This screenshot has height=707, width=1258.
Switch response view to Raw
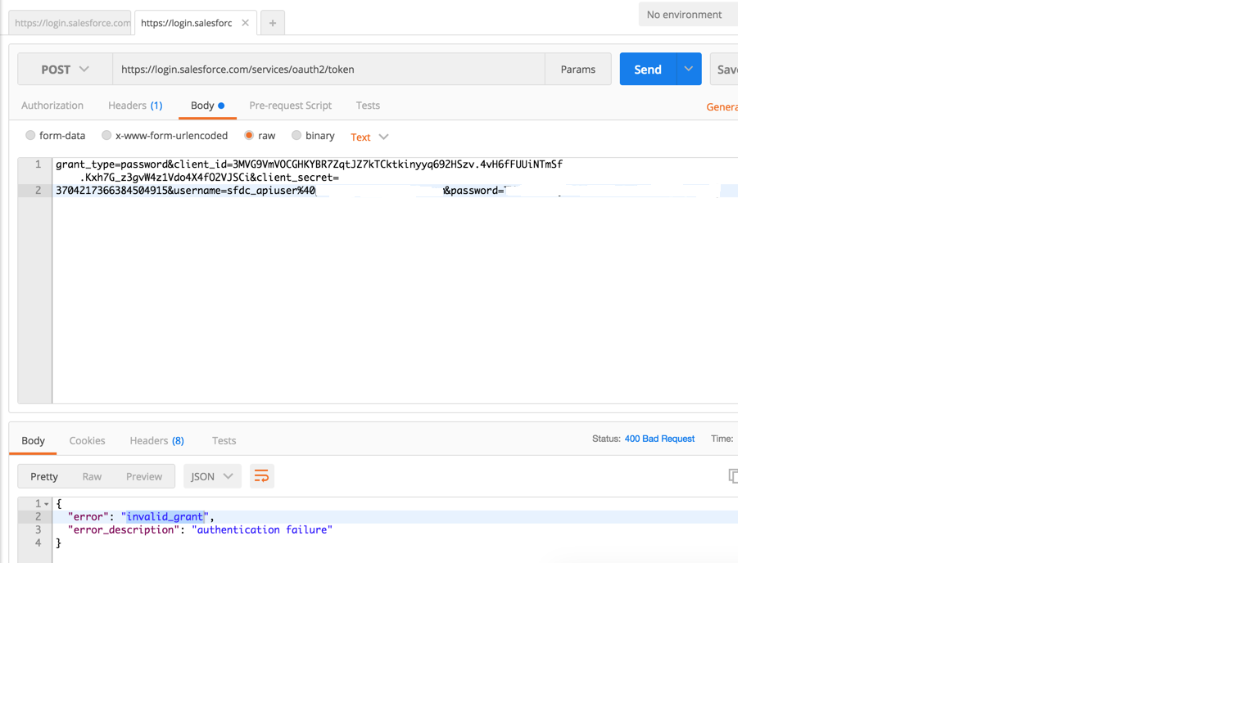click(x=92, y=476)
